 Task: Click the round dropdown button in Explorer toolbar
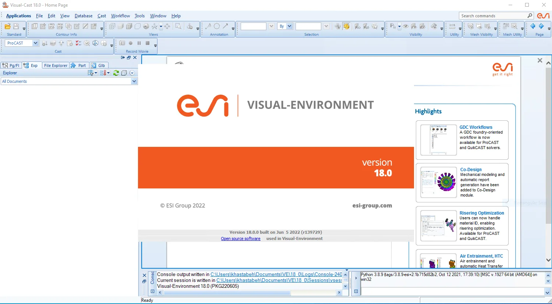click(132, 73)
